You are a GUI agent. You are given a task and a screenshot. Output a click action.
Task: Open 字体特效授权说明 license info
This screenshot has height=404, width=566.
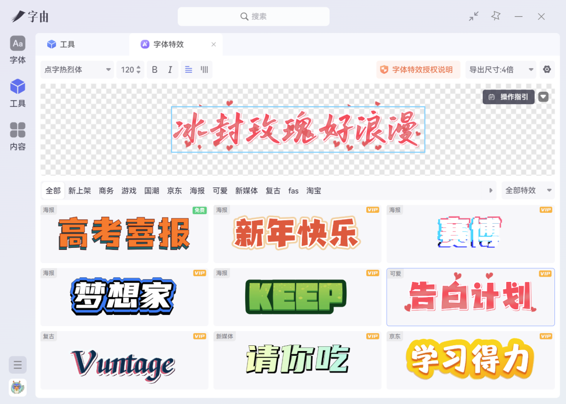point(418,70)
